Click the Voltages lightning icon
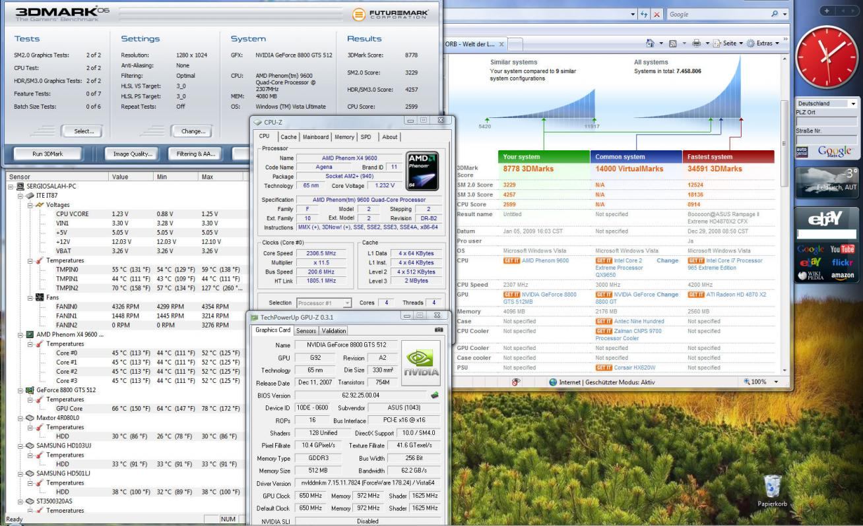This screenshot has width=863, height=526. [x=39, y=205]
